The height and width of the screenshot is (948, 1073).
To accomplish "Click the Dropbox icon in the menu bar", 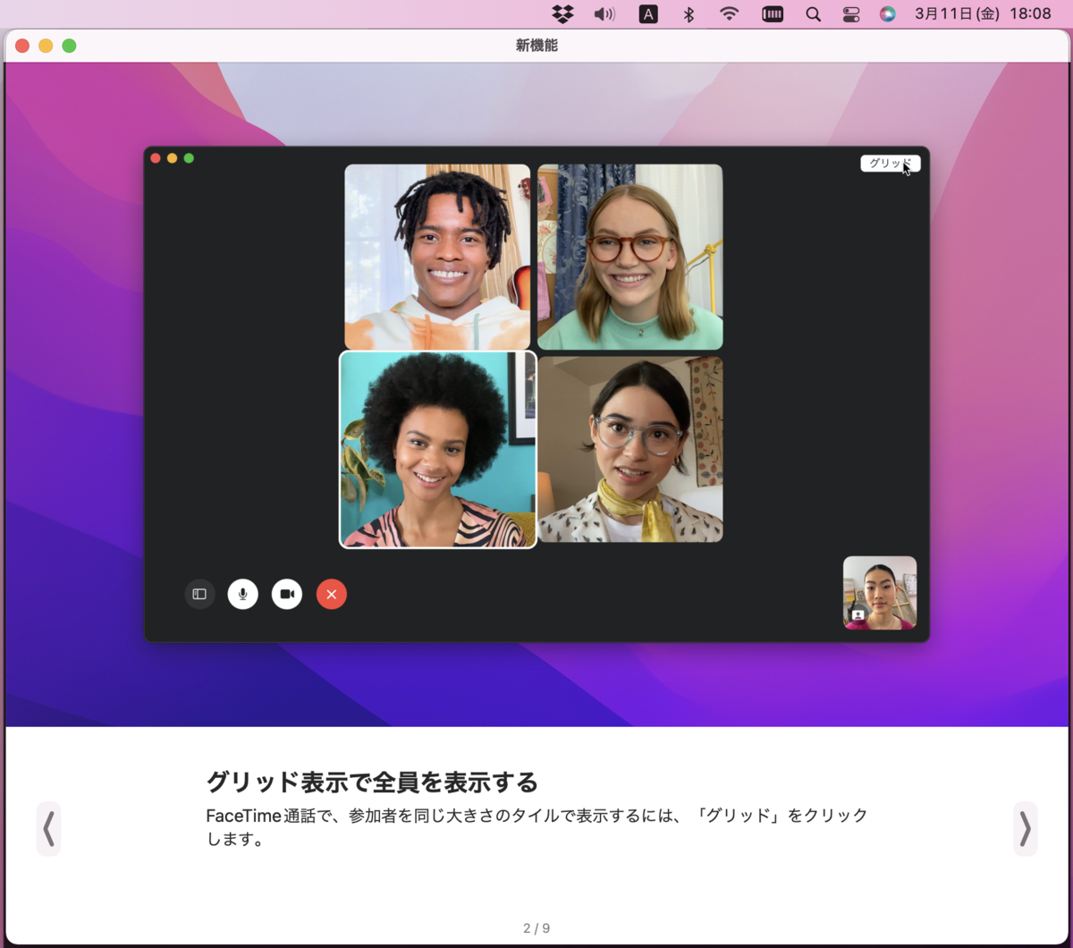I will pyautogui.click(x=562, y=14).
